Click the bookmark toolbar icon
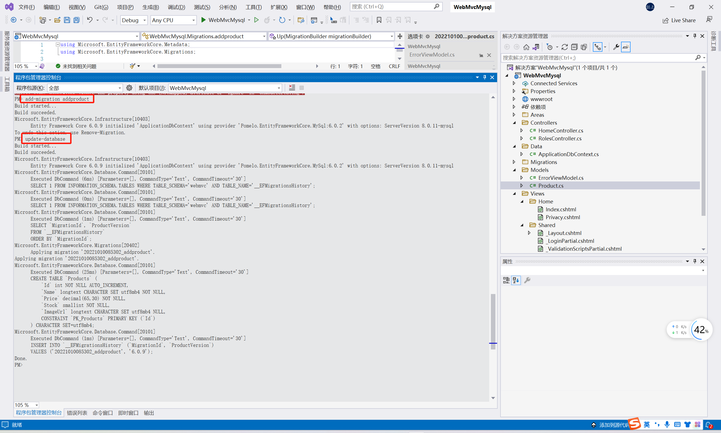Viewport: 721px width, 433px height. pyautogui.click(x=379, y=20)
